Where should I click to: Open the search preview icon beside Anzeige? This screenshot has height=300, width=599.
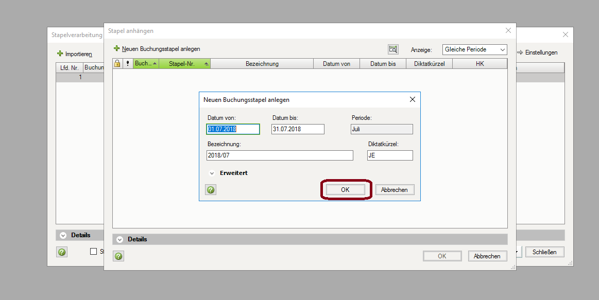(393, 49)
